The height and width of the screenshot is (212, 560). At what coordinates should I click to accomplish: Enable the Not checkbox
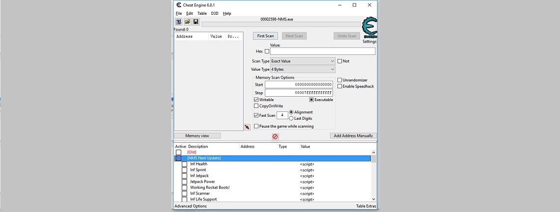(x=339, y=61)
